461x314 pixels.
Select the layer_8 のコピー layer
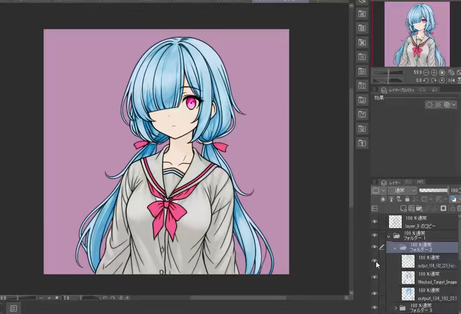[x=423, y=222]
